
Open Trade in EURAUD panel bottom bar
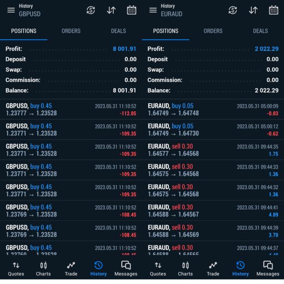213,269
